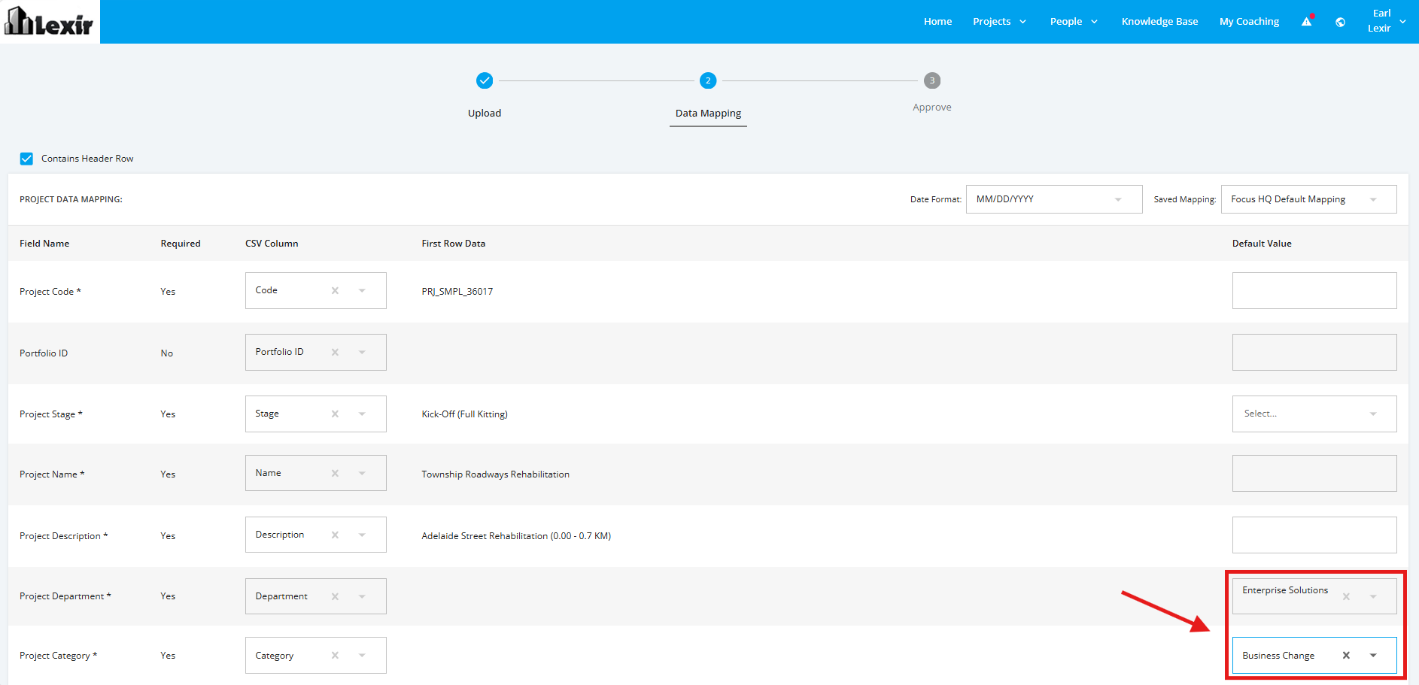This screenshot has width=1419, height=685.
Task: Click the Portfolio ID default value field
Action: point(1314,352)
